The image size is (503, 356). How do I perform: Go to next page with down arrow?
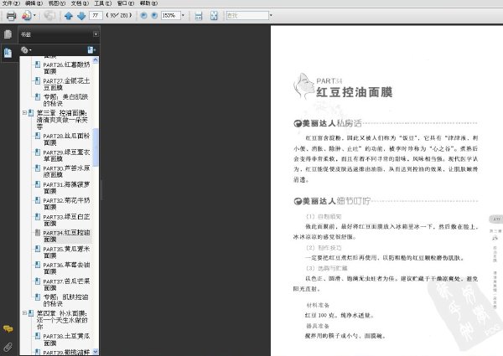point(81,16)
